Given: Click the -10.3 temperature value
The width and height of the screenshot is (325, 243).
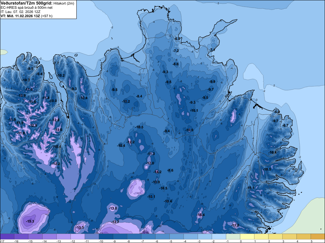Looking at the screenshot, I should 26,80.
